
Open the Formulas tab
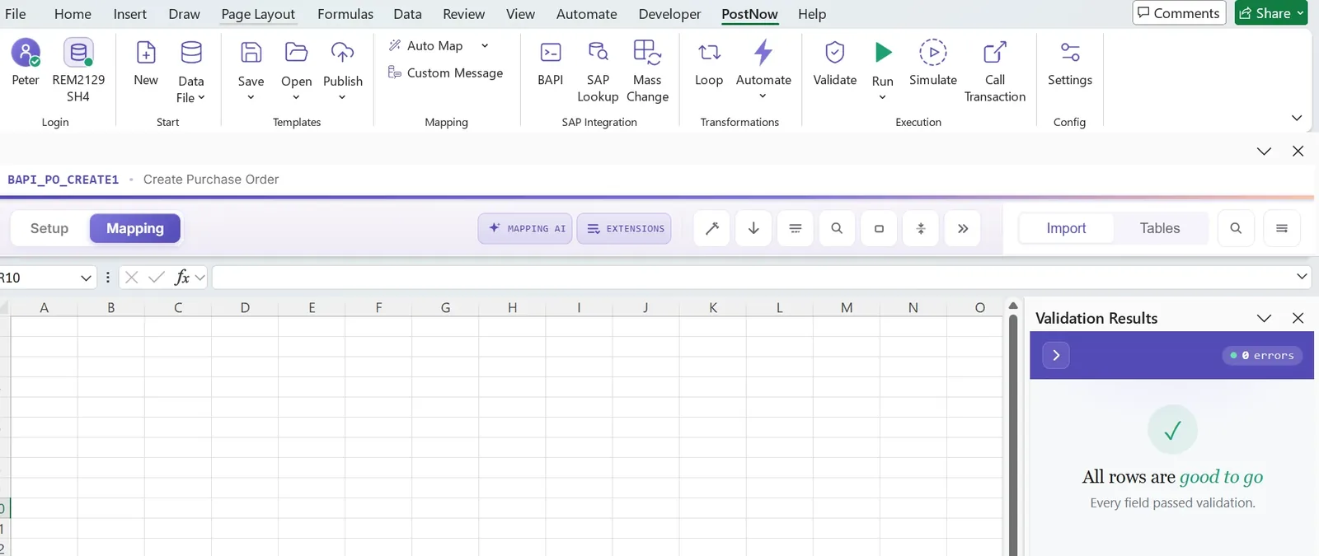[x=345, y=14]
